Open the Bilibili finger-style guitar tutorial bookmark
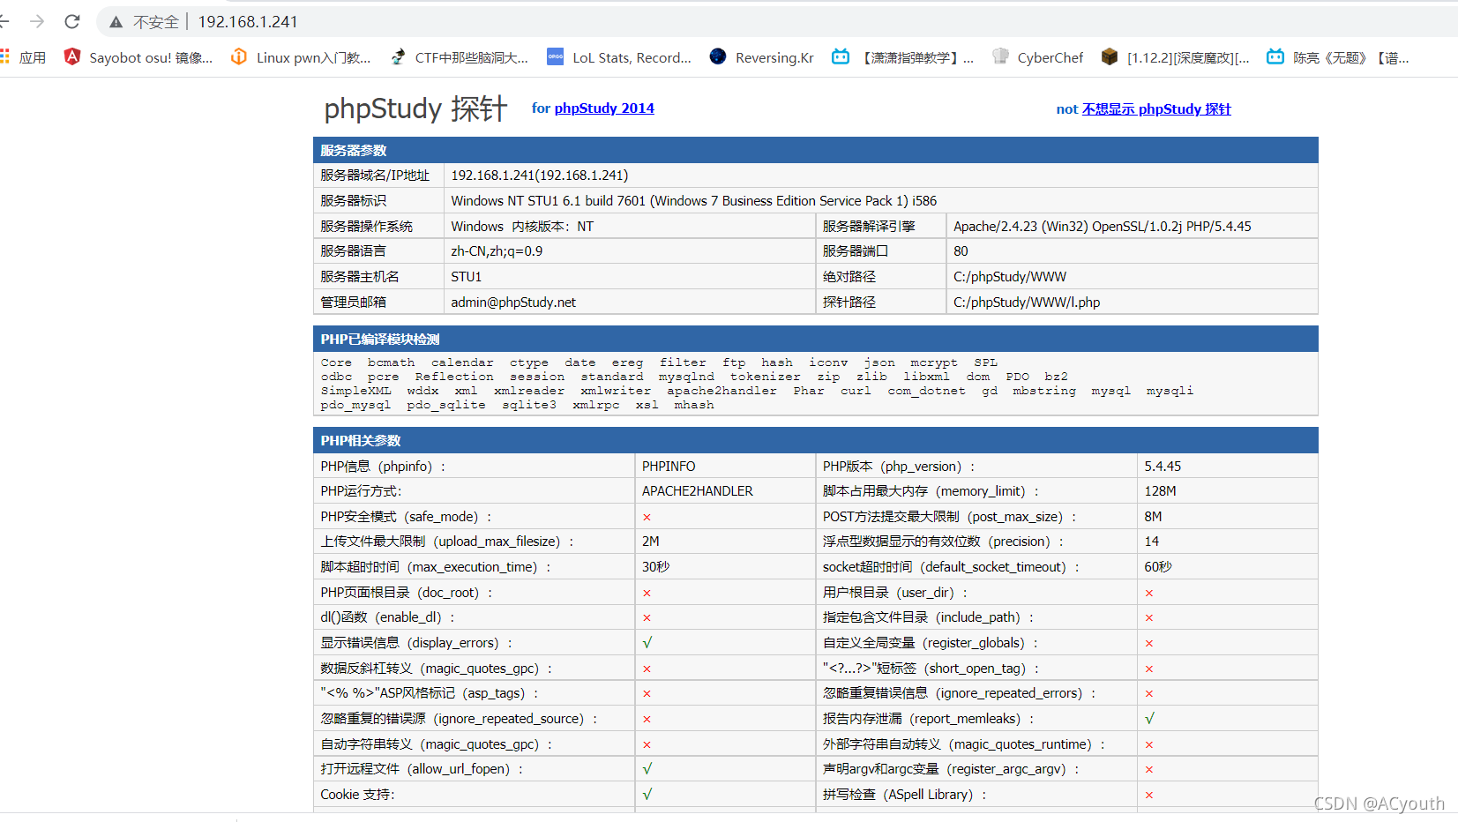This screenshot has width=1458, height=822. pyautogui.click(x=903, y=57)
